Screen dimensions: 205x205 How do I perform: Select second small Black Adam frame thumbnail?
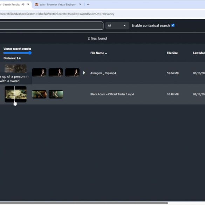click(x=56, y=94)
